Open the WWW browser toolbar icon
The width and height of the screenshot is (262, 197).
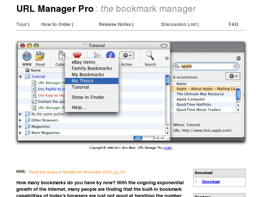pyautogui.click(x=27, y=56)
